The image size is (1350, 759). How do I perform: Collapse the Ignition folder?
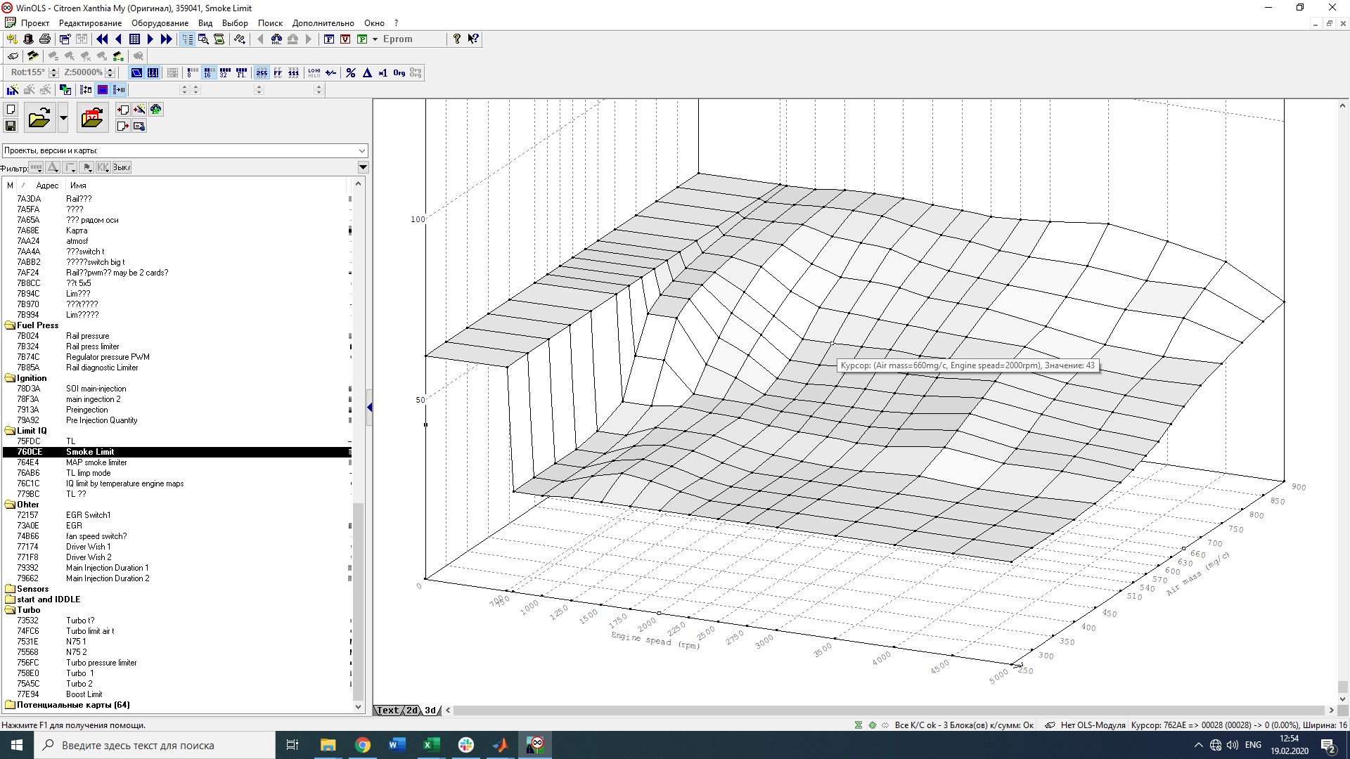[x=10, y=378]
